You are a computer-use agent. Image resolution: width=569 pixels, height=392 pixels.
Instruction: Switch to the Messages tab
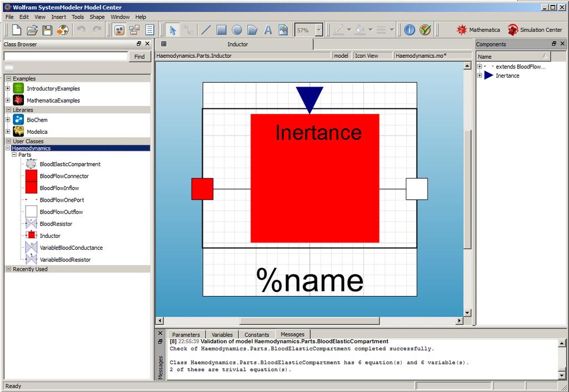[292, 334]
